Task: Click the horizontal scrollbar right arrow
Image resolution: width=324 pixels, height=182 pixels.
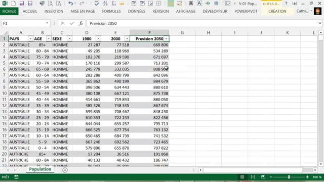Action: (x=315, y=170)
